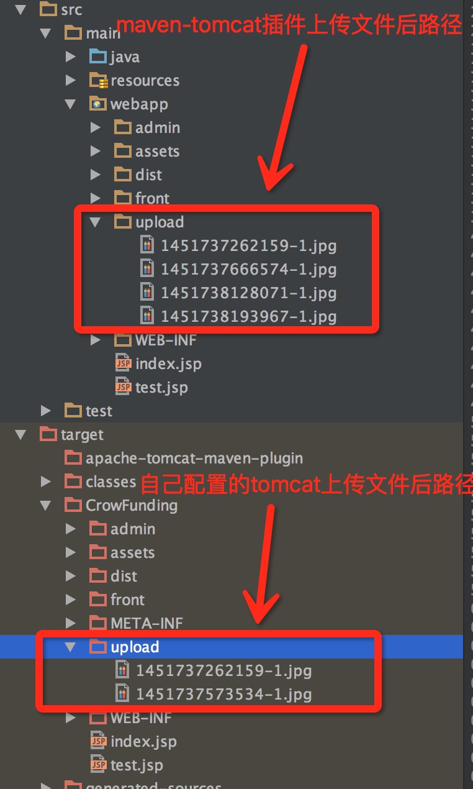Collapse selected upload folder arrow in target

point(70,647)
